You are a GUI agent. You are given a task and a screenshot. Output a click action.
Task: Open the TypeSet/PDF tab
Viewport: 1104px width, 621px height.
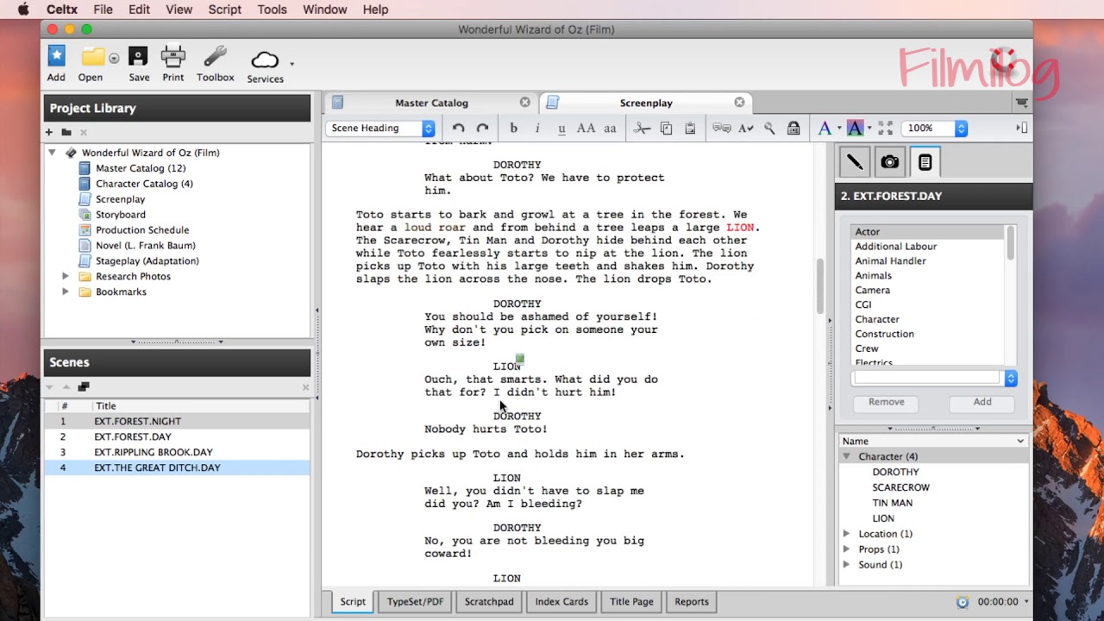(x=415, y=602)
